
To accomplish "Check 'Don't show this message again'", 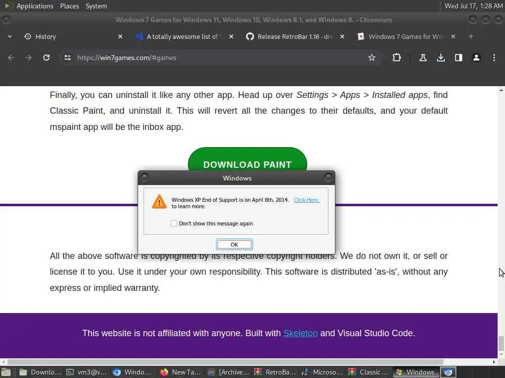I will tap(174, 223).
